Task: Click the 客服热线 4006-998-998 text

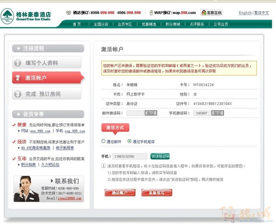Action: point(60,188)
